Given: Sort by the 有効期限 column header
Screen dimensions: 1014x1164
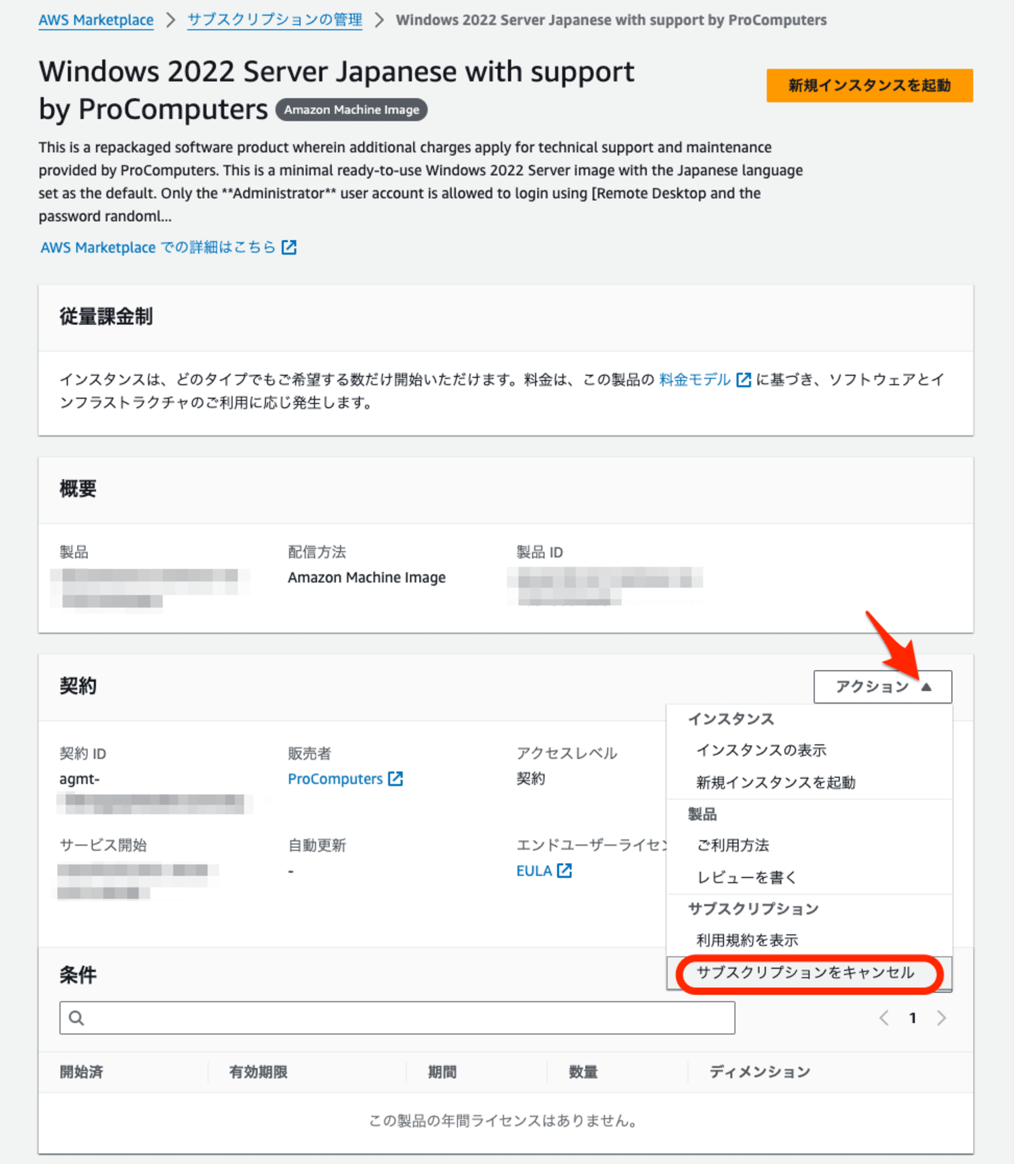Looking at the screenshot, I should coord(258,1072).
